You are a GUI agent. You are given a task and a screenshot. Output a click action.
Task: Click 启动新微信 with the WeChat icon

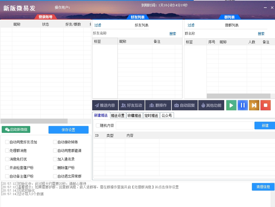pos(16,129)
